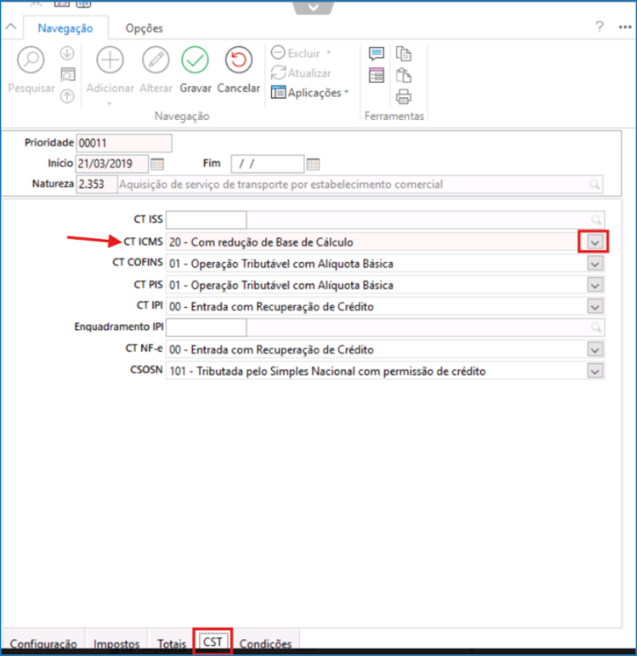Expand the CT ICMS dropdown
The image size is (637, 656).
pos(593,241)
